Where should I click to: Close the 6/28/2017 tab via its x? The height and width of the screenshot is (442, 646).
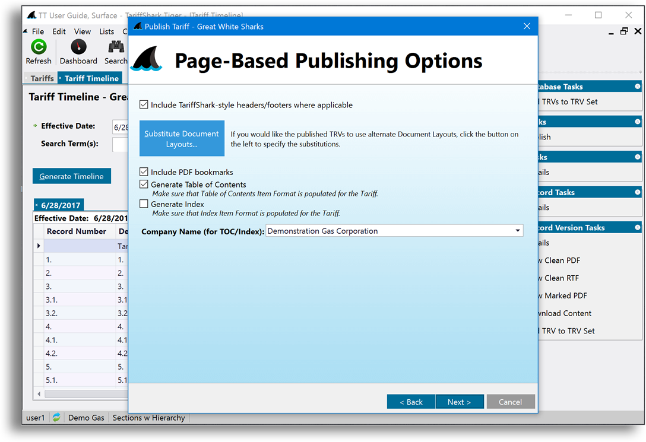(x=36, y=205)
